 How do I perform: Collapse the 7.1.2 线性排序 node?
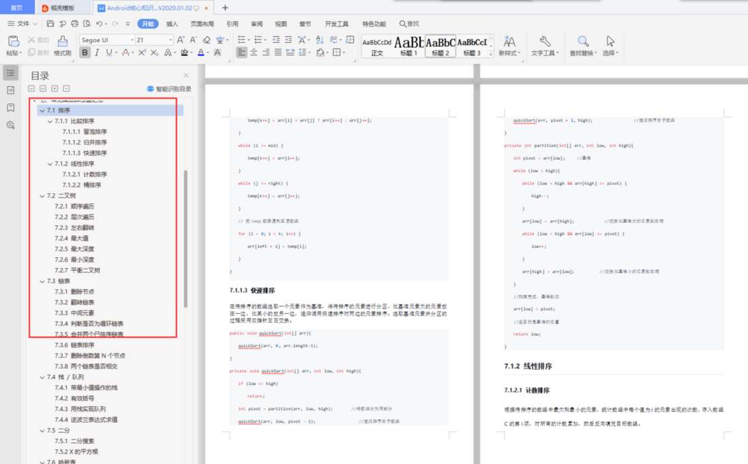(x=50, y=164)
